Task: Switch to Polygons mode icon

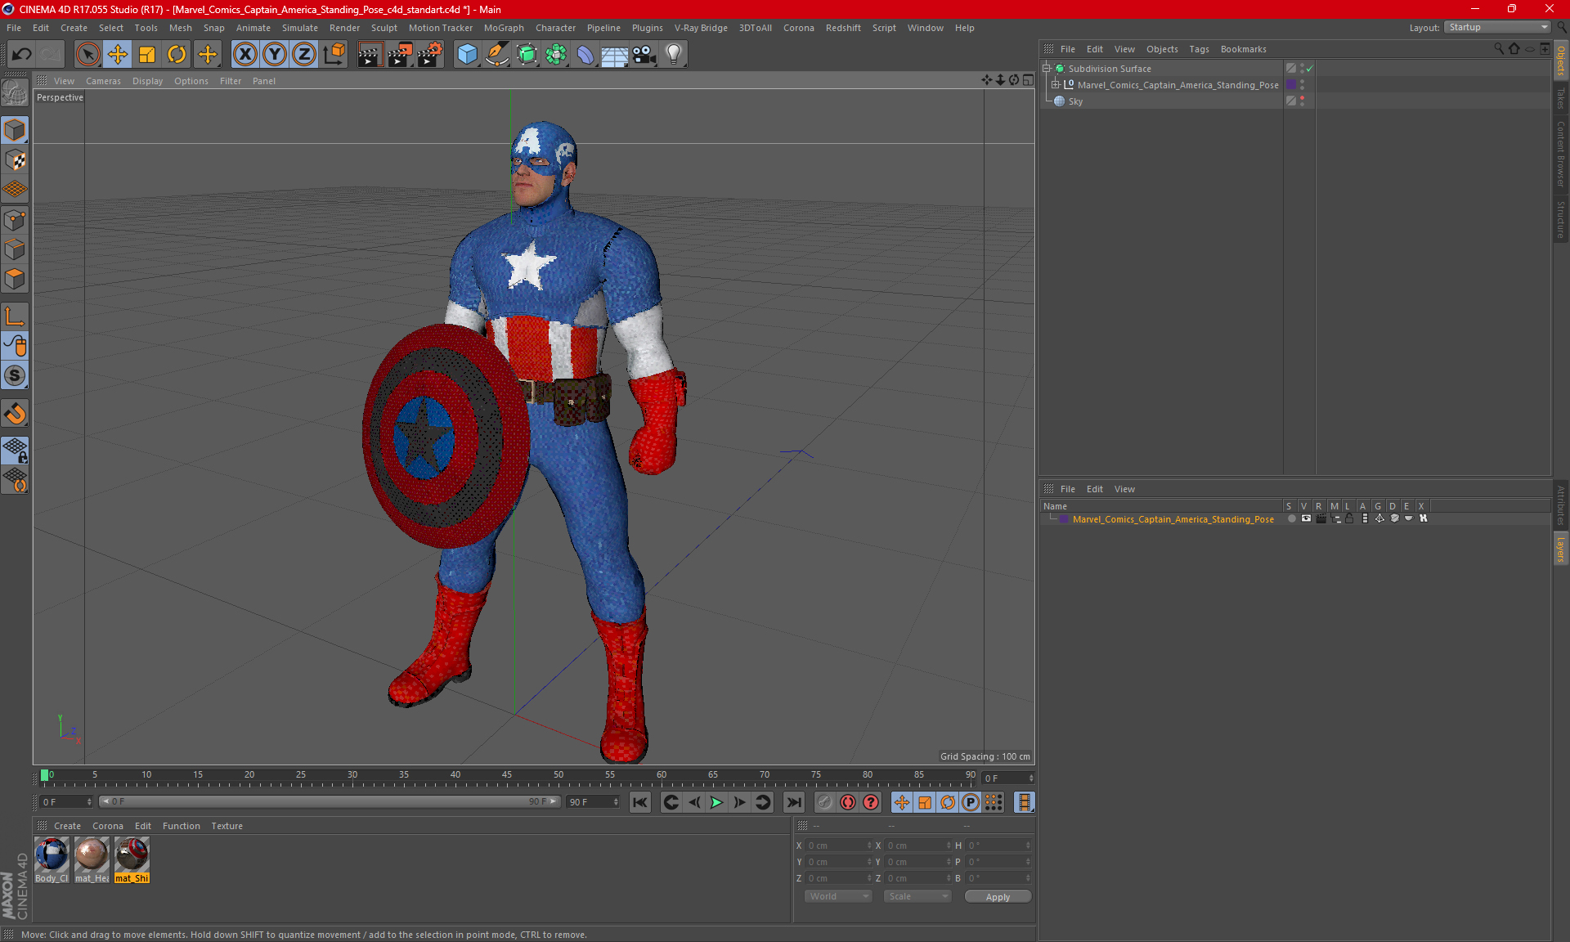Action: click(x=15, y=279)
